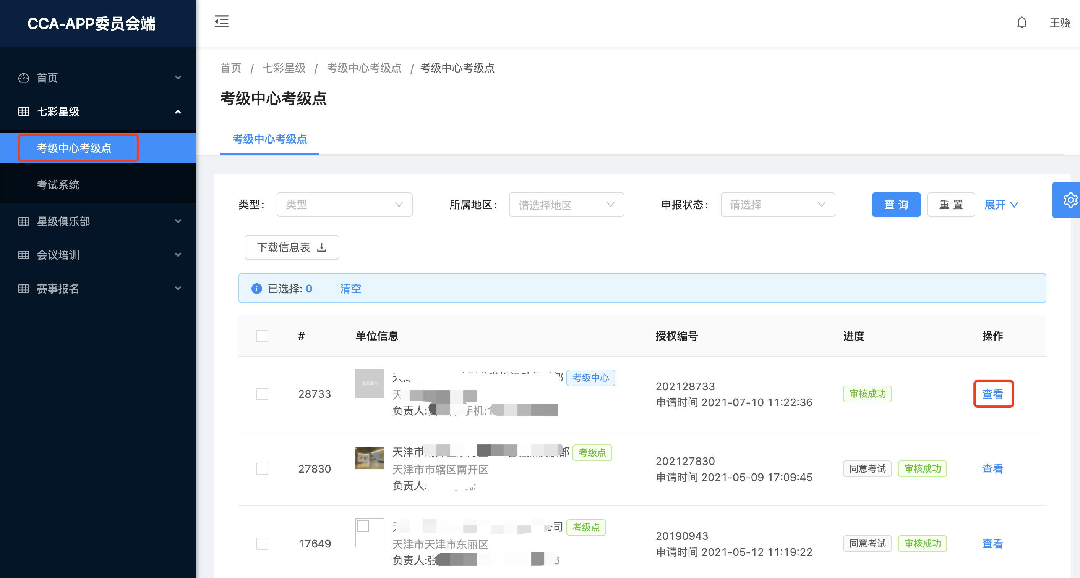
Task: Click the 重置 reset button
Action: 951,205
